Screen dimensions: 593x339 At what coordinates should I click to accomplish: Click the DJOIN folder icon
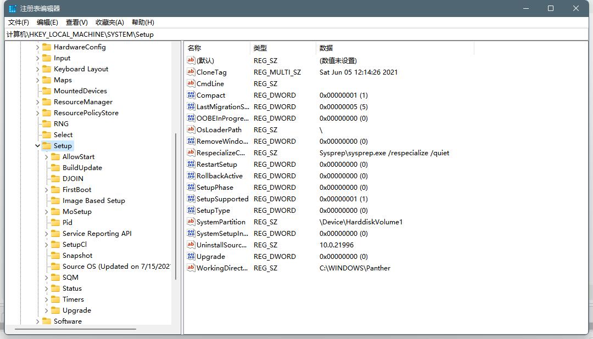(55, 178)
